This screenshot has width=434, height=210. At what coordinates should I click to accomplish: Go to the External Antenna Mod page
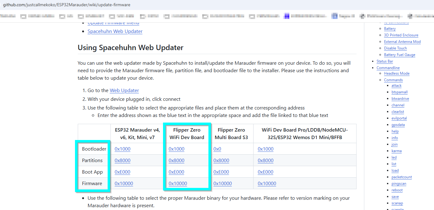point(402,42)
